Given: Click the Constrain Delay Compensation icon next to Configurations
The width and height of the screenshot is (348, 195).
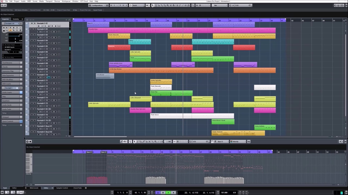Looking at the screenshot, I should (107, 5).
